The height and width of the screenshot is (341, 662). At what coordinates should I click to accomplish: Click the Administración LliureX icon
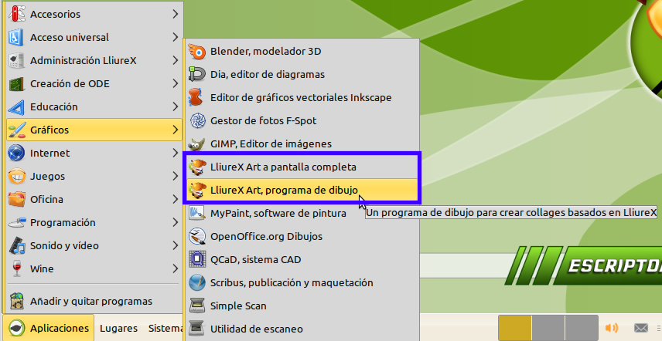pyautogui.click(x=17, y=60)
